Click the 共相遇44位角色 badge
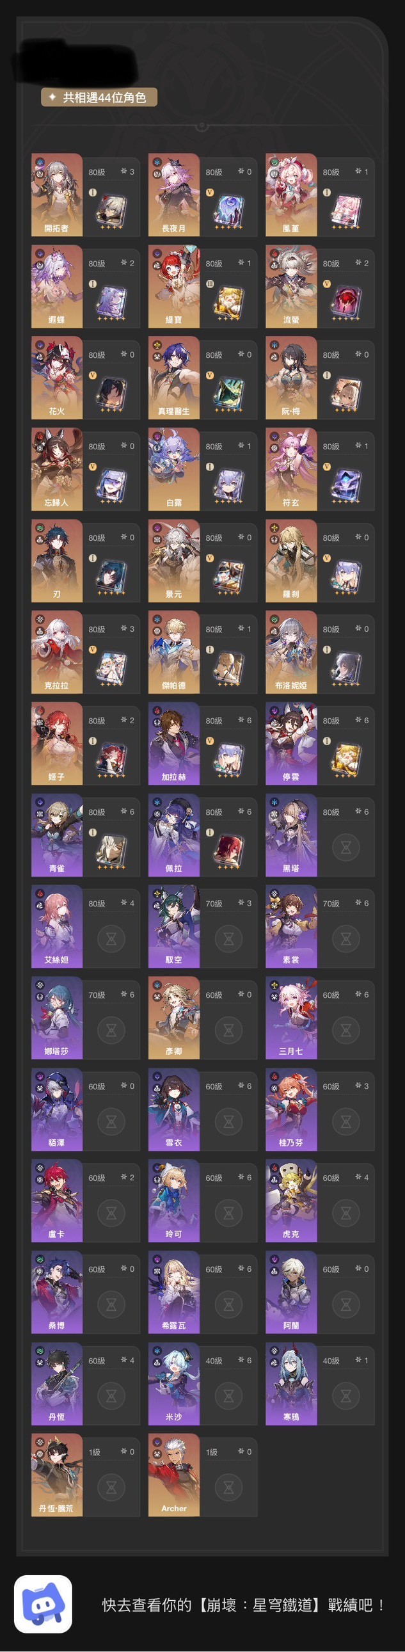 click(99, 97)
